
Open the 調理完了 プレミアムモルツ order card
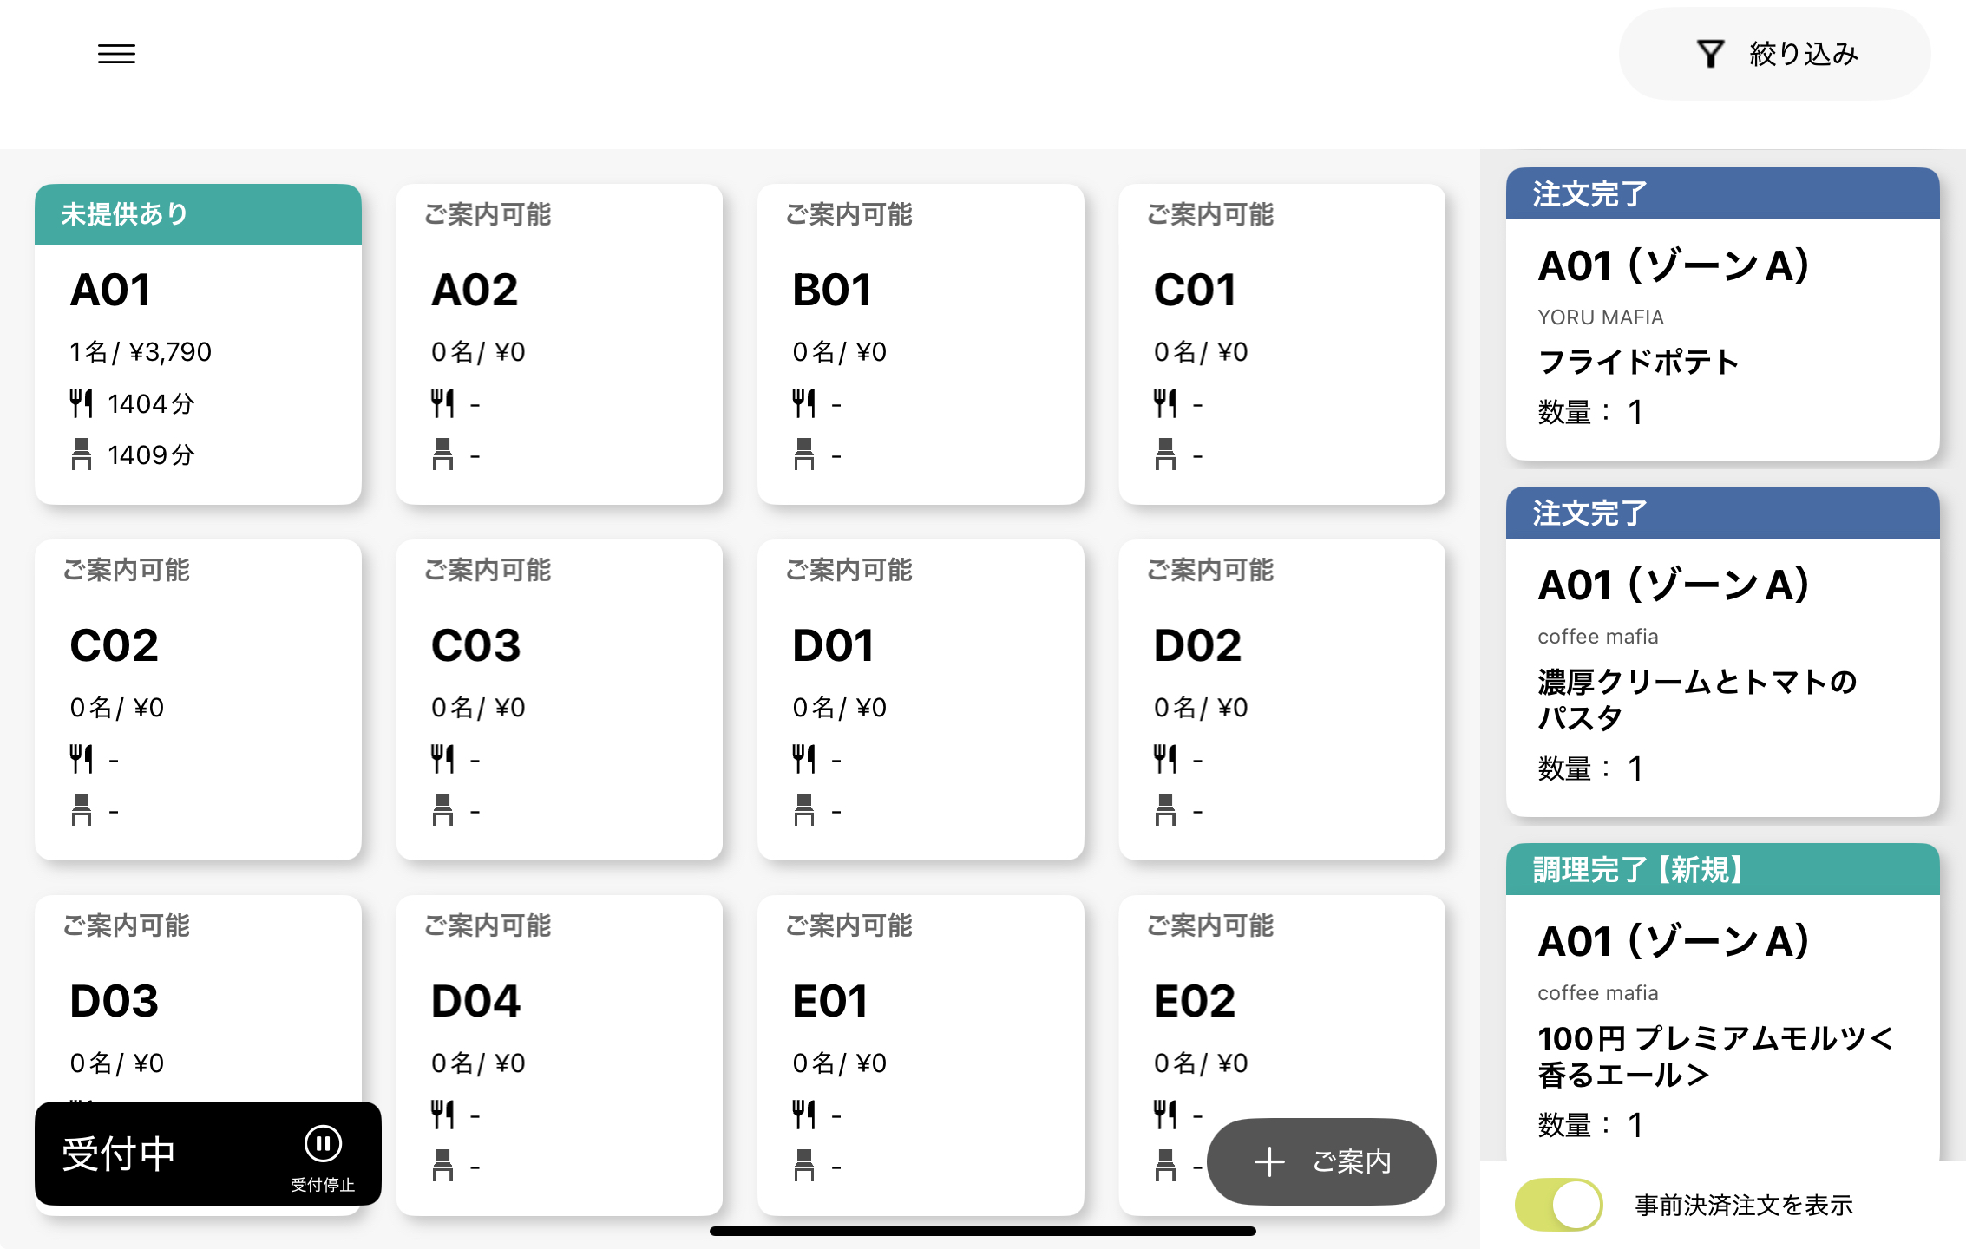pos(1722,1002)
